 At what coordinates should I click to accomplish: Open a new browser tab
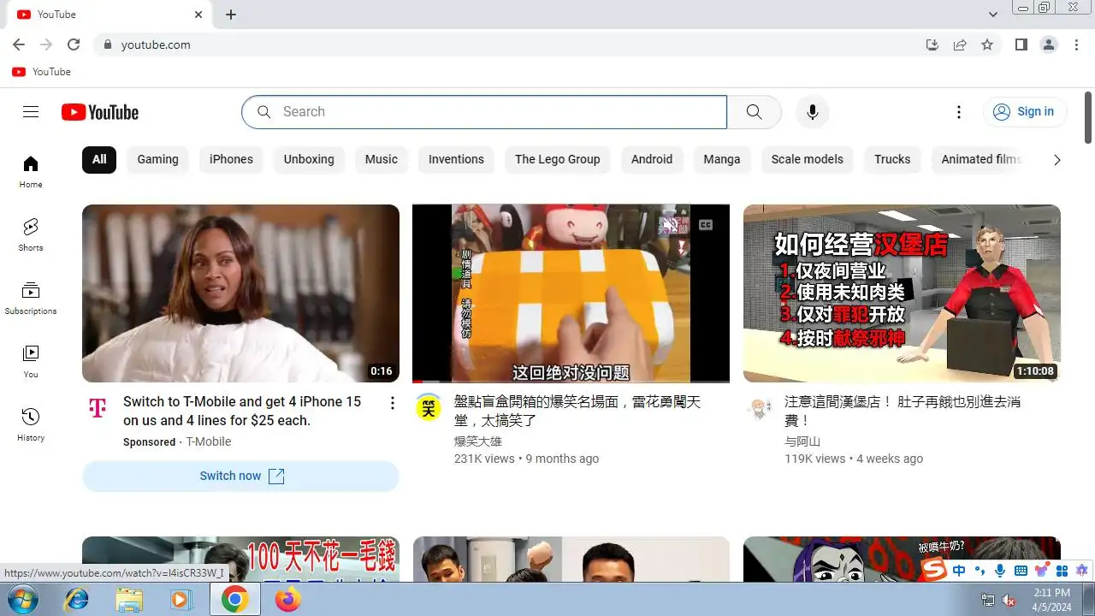click(x=231, y=15)
